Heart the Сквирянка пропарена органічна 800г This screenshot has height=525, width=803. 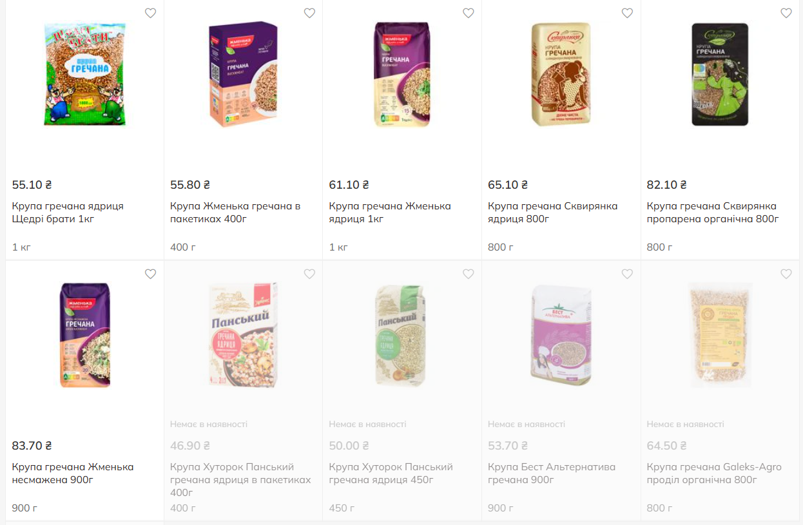click(x=786, y=13)
